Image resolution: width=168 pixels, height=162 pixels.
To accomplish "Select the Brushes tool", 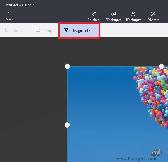I will pyautogui.click(x=93, y=17).
